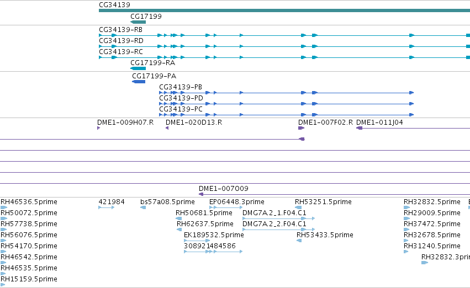The image size is (470, 288).
Task: Click the RH53251.5prime arrow glyph
Action: [298, 207]
